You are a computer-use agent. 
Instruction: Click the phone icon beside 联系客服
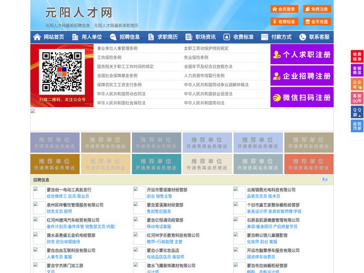(302, 37)
